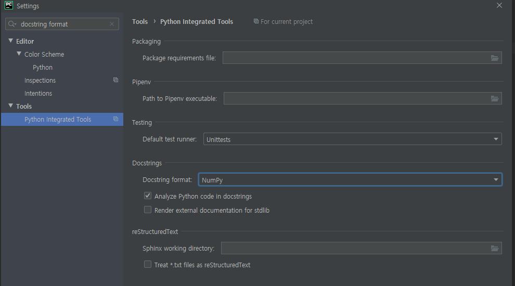Click the Path to Pipenv executable field
This screenshot has height=286, width=515.
pos(363,98)
